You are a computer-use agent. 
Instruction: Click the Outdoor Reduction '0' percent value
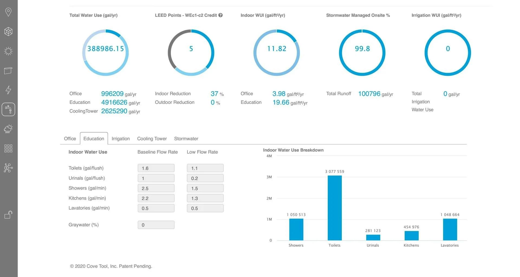[213, 102]
